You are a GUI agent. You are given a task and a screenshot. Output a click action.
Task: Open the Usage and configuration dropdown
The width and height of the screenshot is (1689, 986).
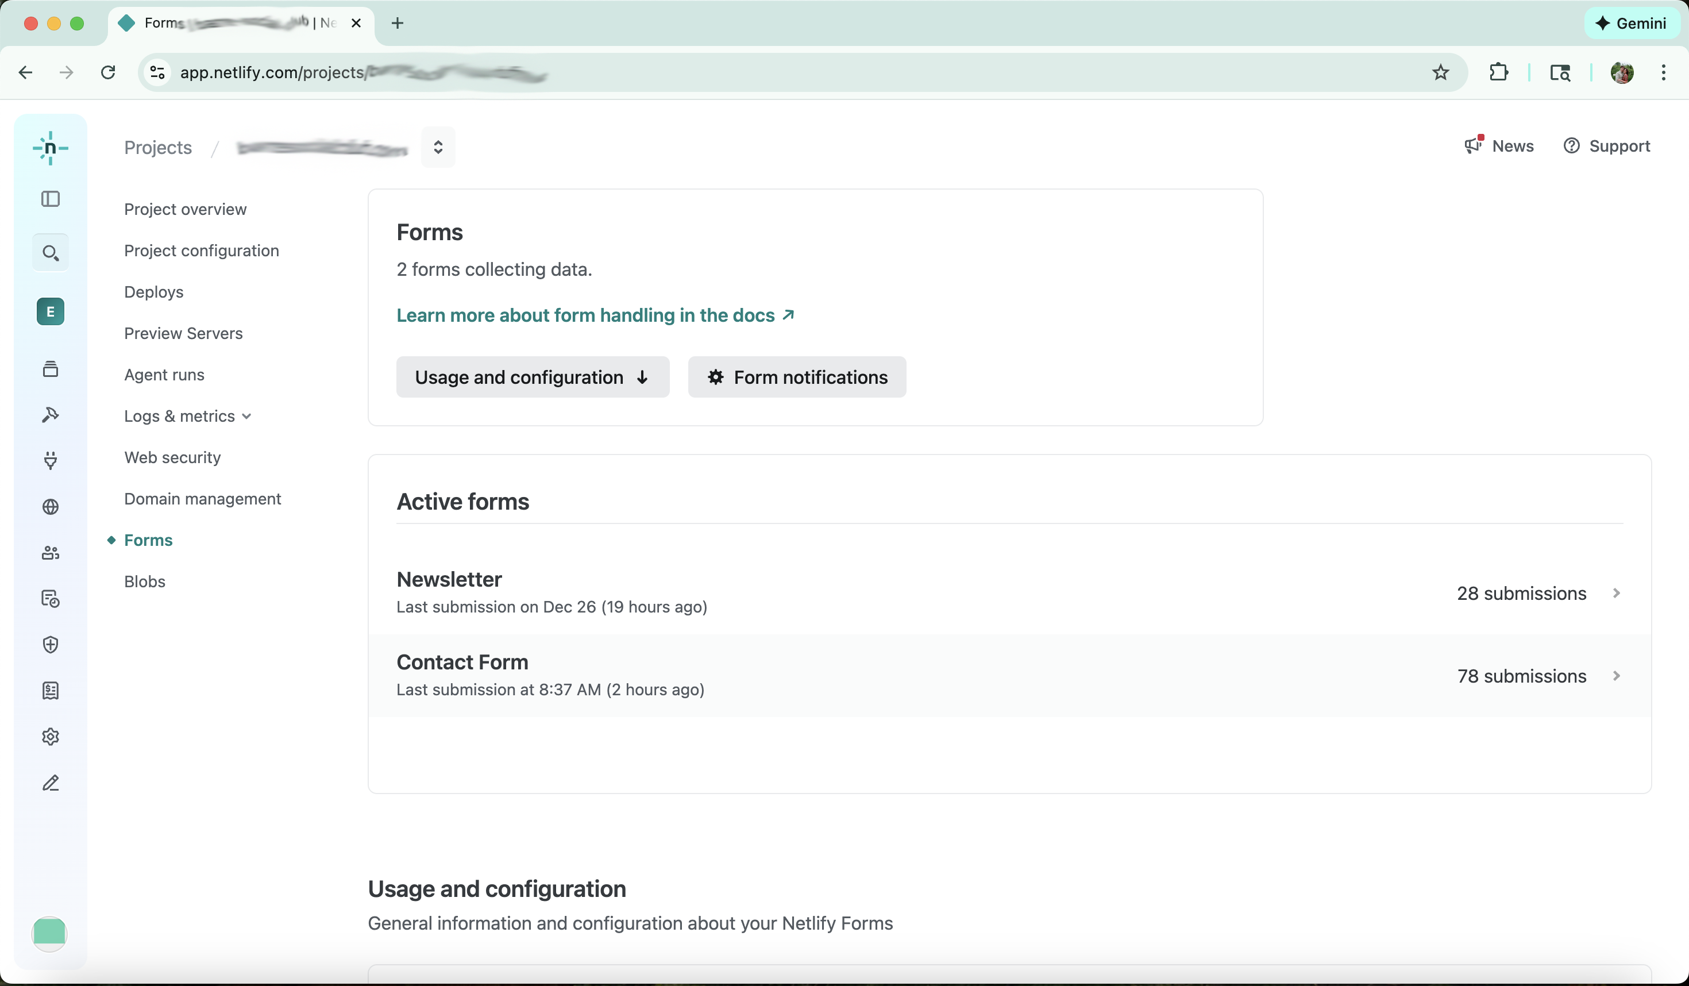532,377
